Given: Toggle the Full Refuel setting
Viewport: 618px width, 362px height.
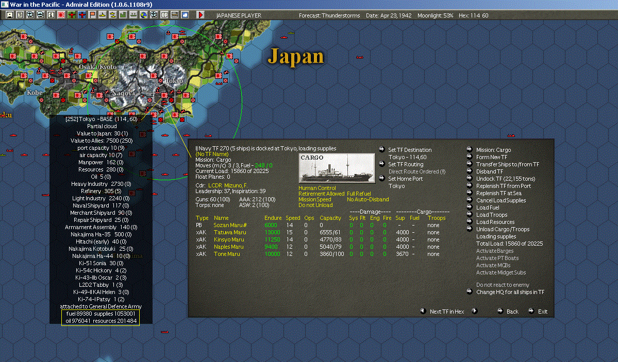Looking at the screenshot, I should pos(359,194).
